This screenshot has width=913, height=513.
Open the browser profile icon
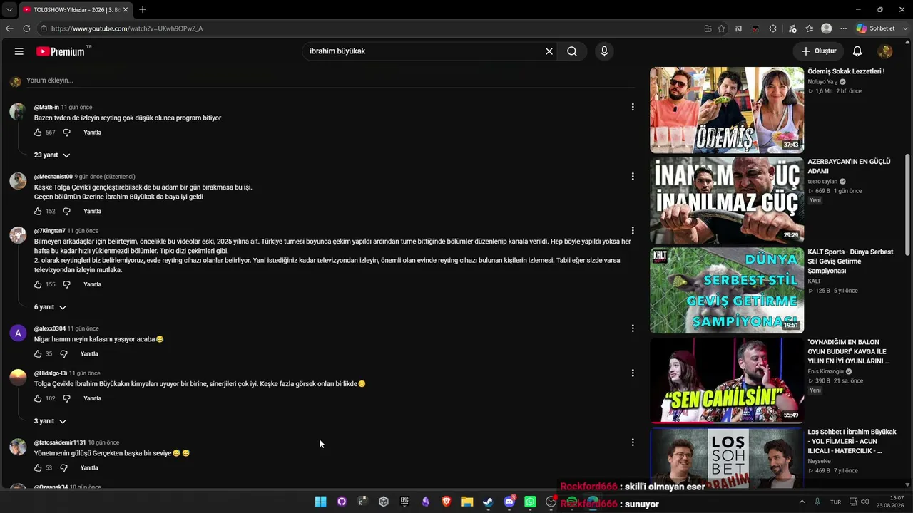(827, 28)
